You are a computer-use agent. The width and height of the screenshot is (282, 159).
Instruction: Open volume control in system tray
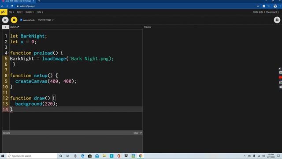263,156
